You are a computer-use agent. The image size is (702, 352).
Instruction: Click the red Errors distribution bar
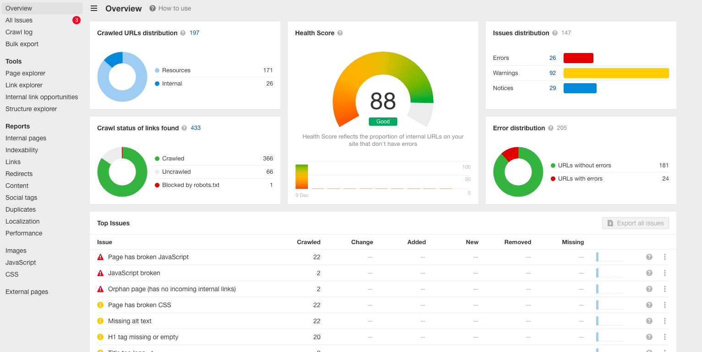[x=578, y=58]
